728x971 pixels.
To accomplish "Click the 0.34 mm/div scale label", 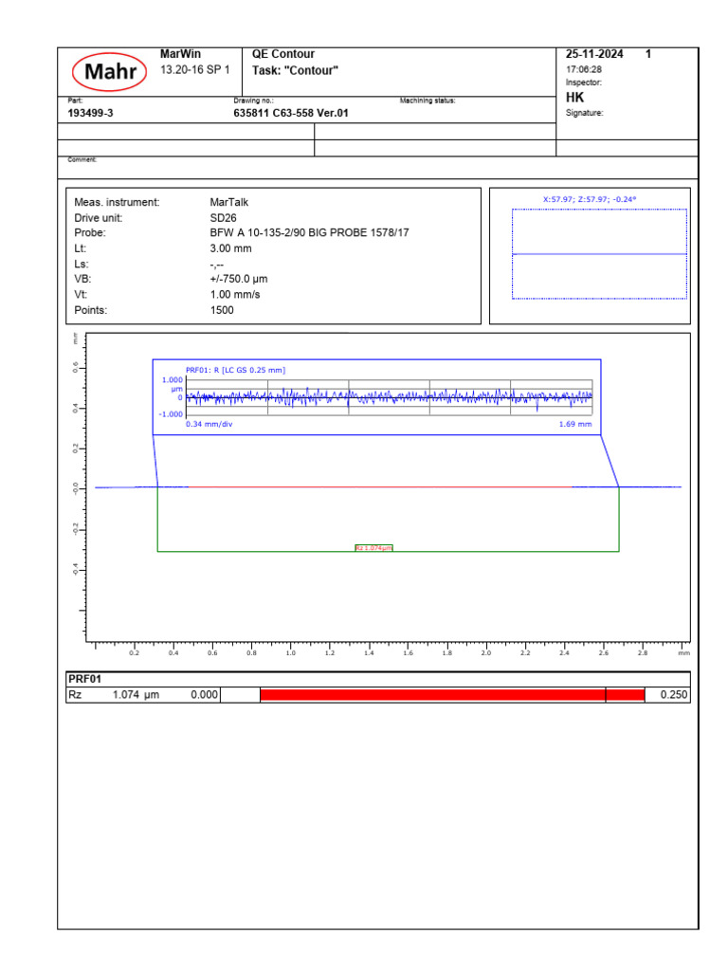I will (x=209, y=424).
